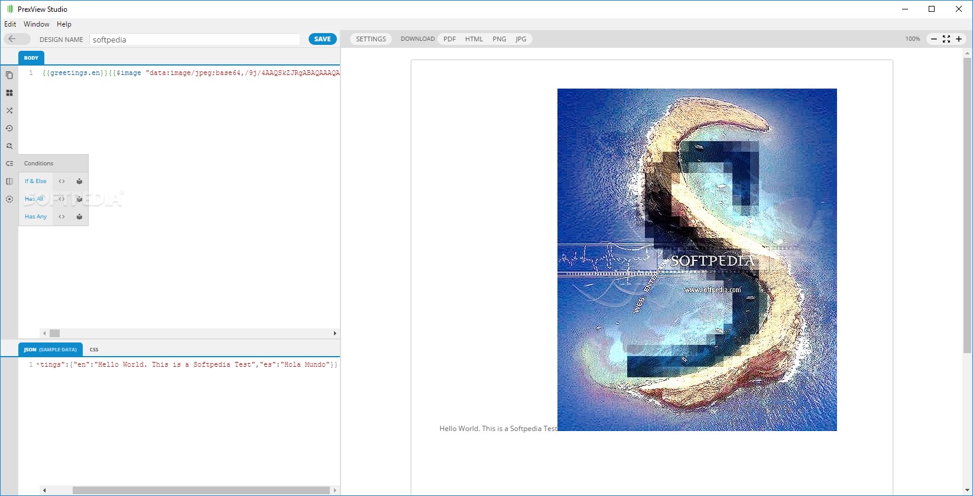Click the copy pages sidebar icon
Screen dimensions: 973x496
click(x=9, y=75)
